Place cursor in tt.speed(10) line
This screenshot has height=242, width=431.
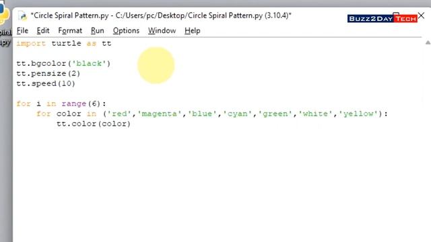pyautogui.click(x=46, y=83)
